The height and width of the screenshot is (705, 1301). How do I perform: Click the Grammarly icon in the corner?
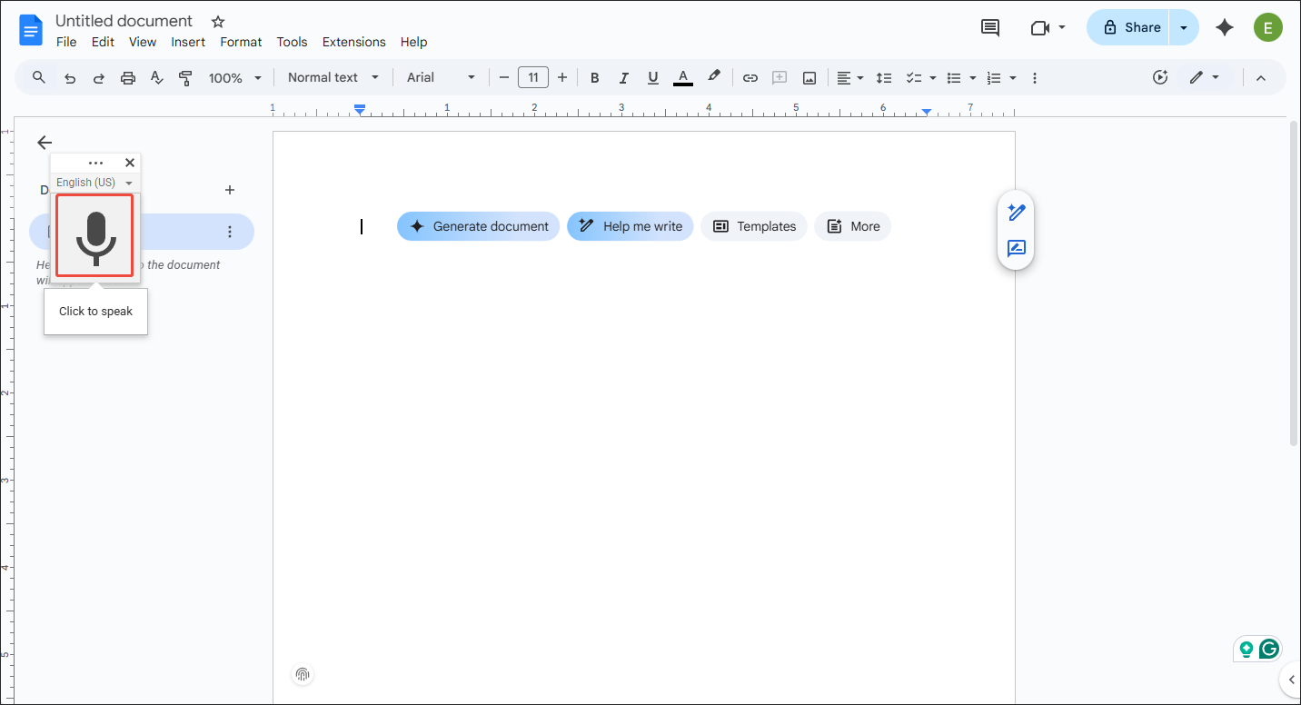click(x=1269, y=649)
